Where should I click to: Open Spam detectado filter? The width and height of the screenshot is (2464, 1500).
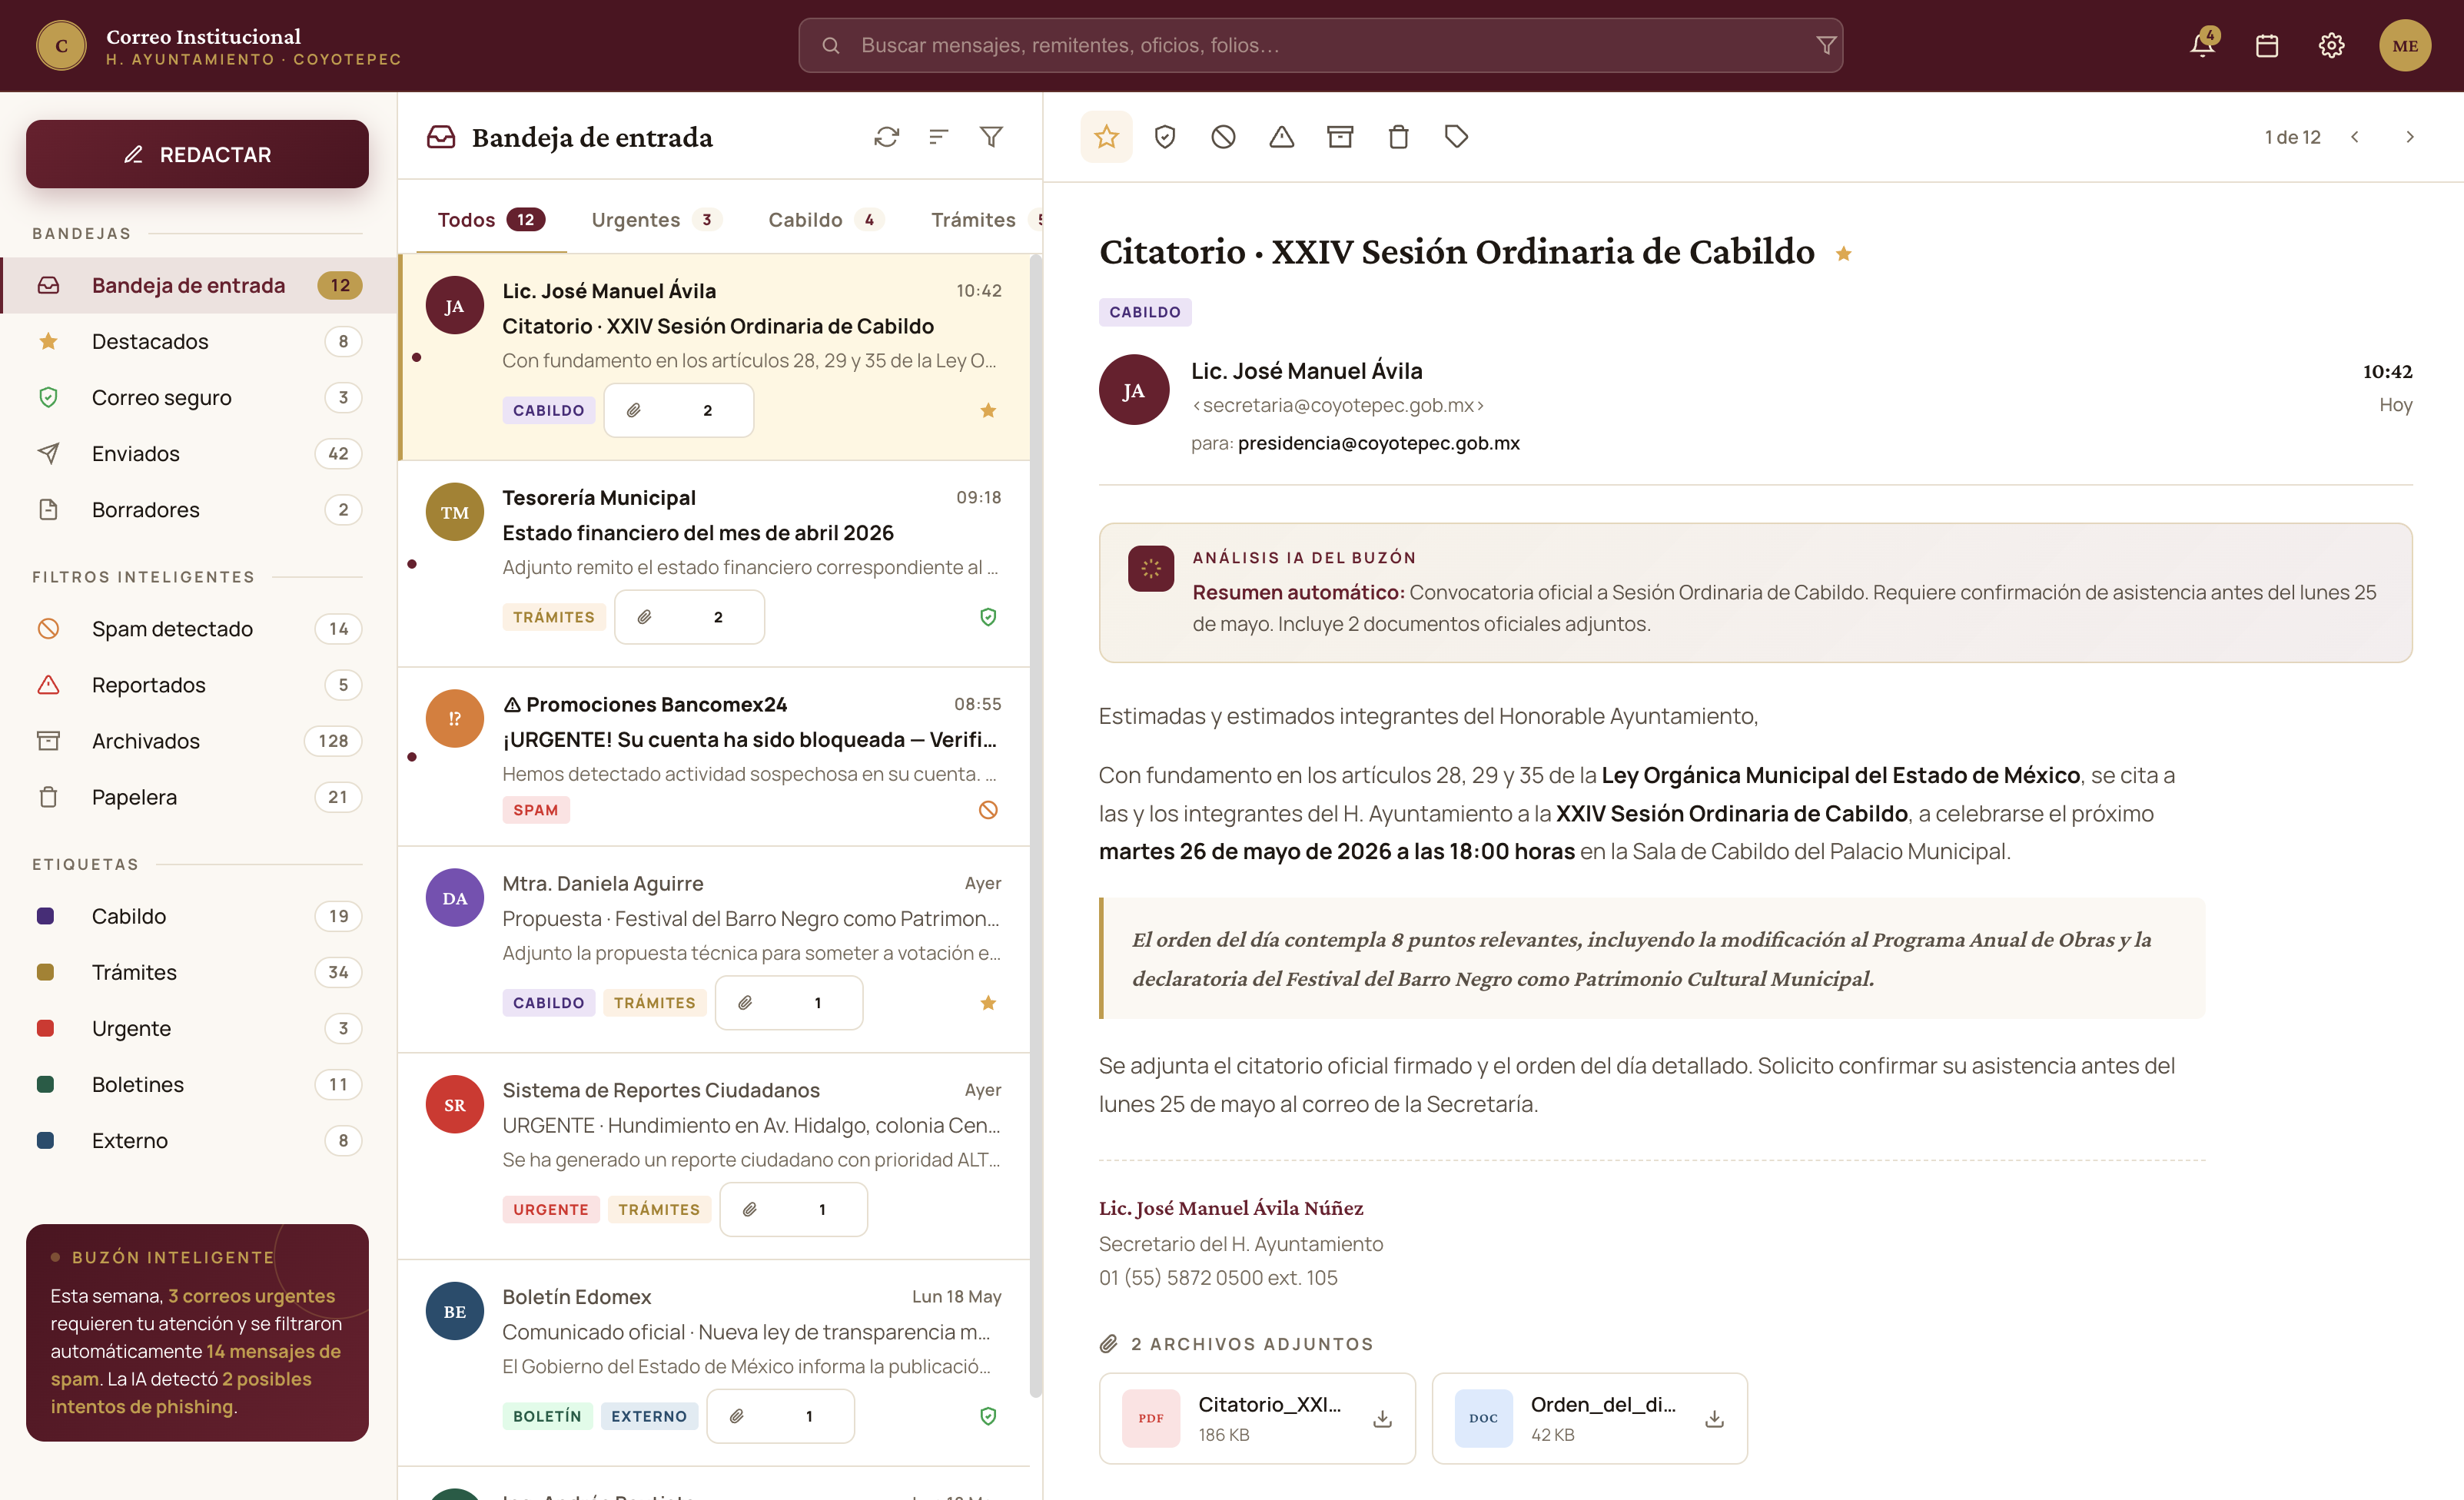198,629
